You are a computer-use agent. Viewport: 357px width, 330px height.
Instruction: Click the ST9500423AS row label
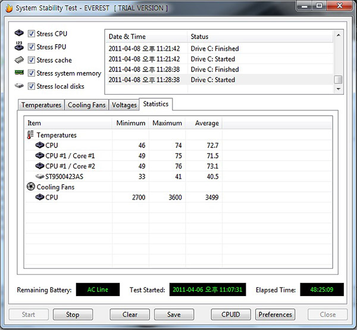[x=64, y=177]
